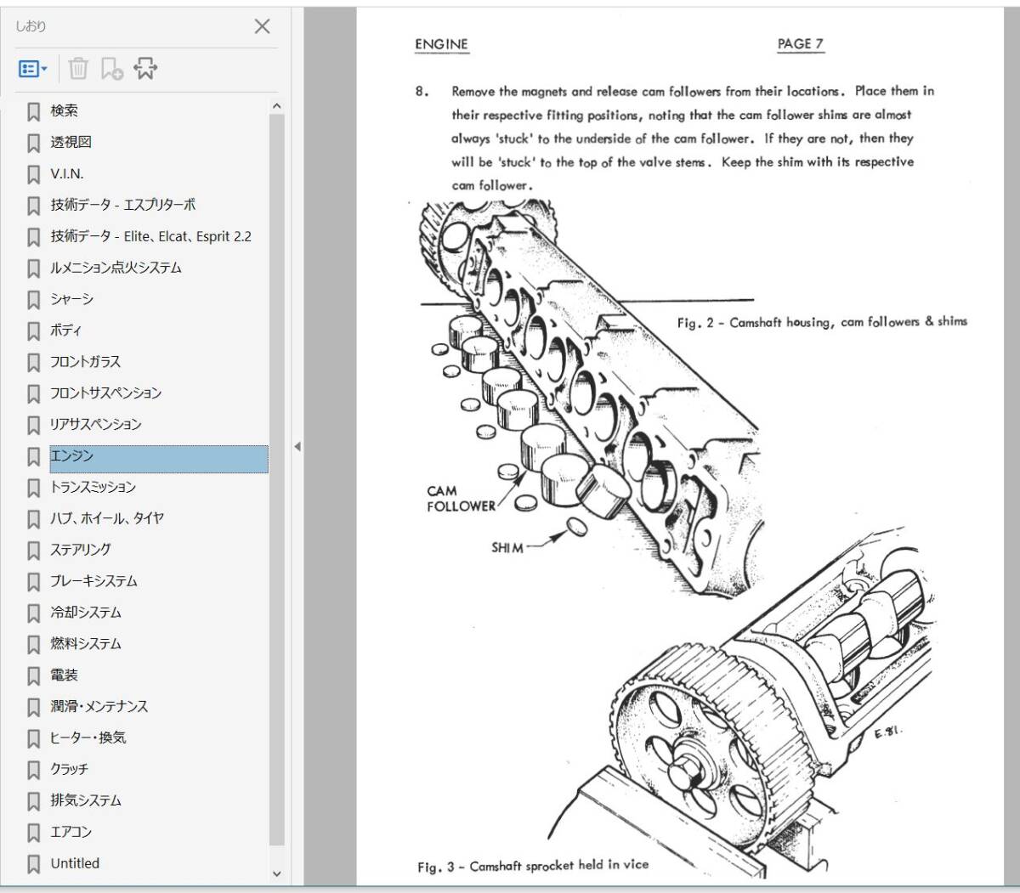Select the クラッチ bookmark
Viewport: 1020px width, 893px height.
69,770
